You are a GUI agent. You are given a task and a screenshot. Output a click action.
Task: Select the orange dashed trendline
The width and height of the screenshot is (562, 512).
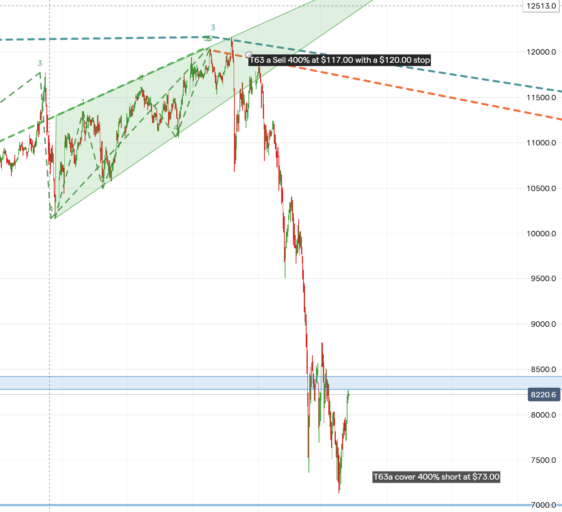429,96
